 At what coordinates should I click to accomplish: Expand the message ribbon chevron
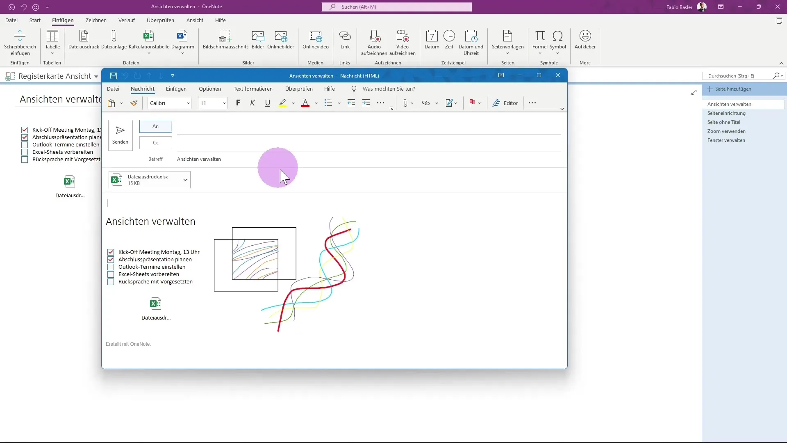tap(562, 109)
